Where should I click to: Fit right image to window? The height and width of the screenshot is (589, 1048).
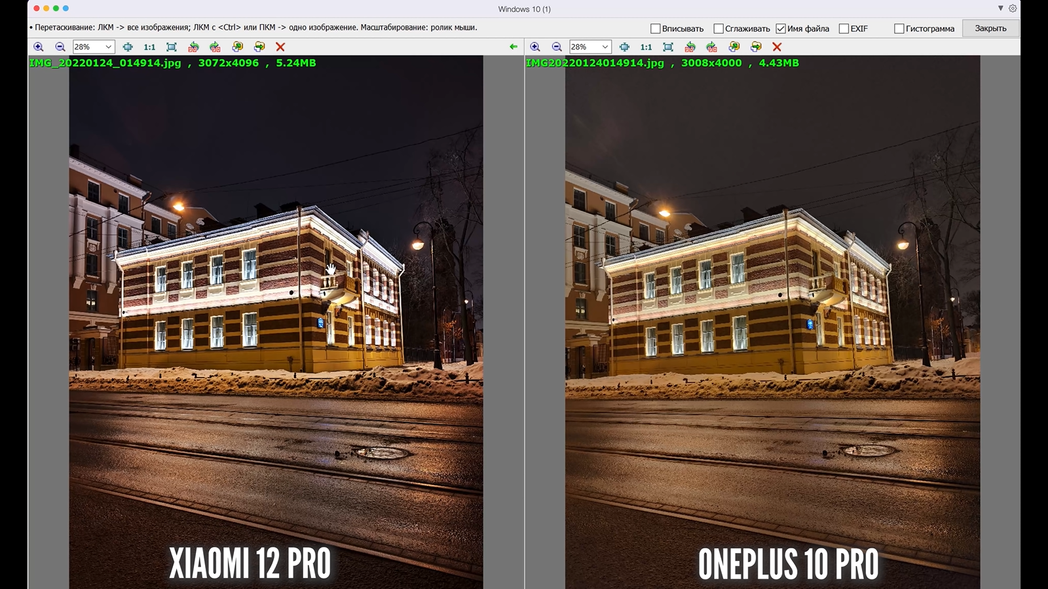click(668, 47)
